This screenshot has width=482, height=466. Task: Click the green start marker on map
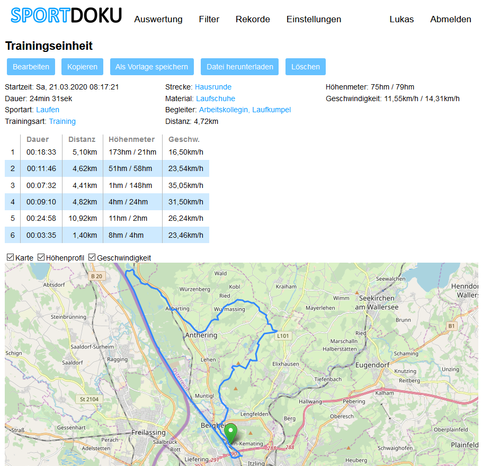[230, 432]
